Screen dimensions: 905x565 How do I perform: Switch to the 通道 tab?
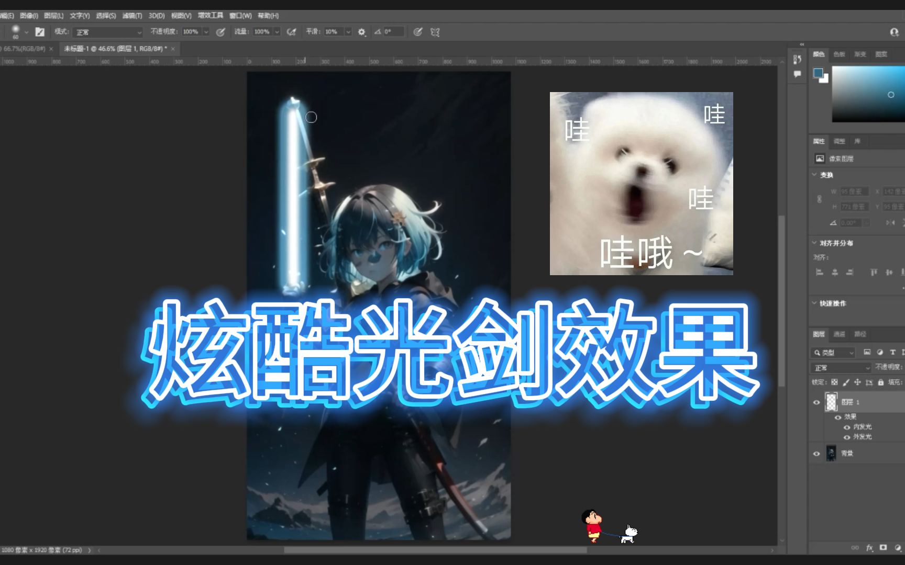point(841,334)
